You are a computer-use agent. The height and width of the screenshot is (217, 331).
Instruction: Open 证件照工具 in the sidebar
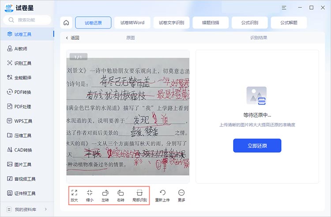click(x=27, y=193)
